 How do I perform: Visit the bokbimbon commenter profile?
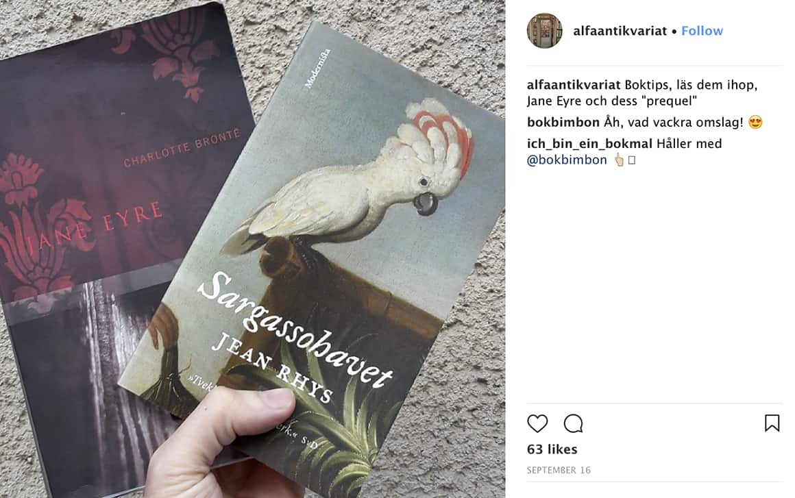[x=563, y=122]
